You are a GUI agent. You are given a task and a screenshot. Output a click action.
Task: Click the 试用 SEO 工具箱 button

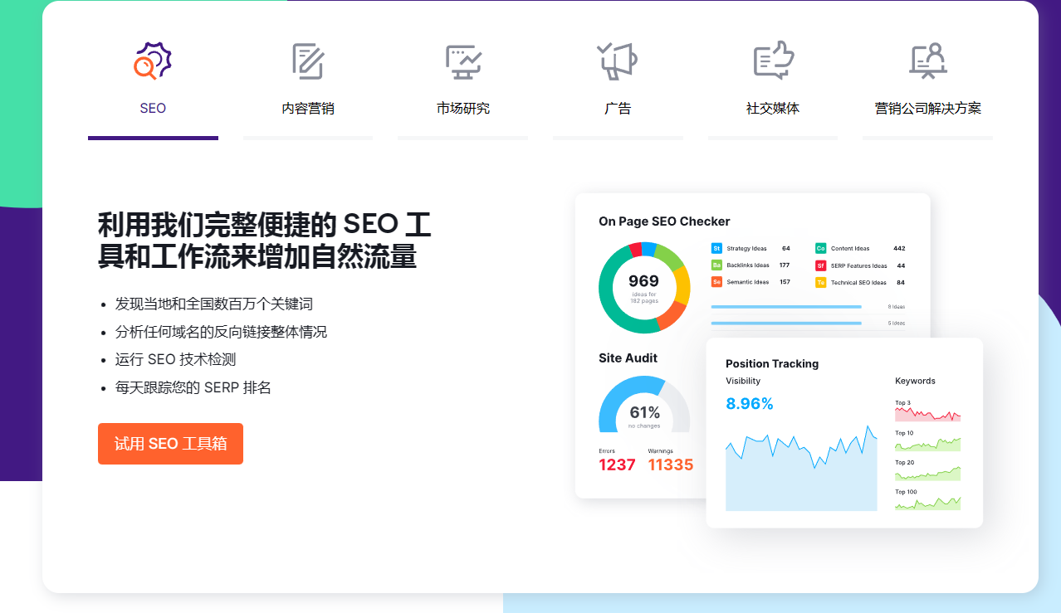[x=170, y=444]
